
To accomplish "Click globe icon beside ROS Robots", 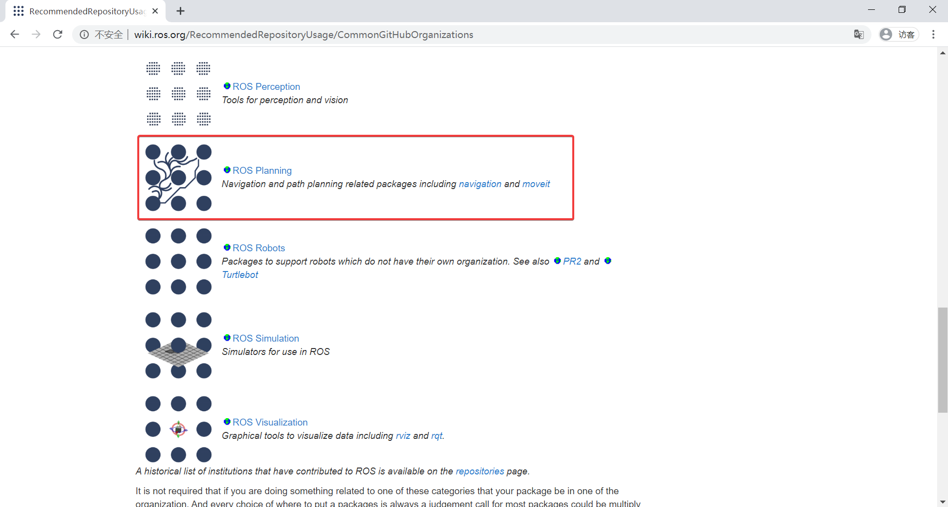I will pos(227,247).
